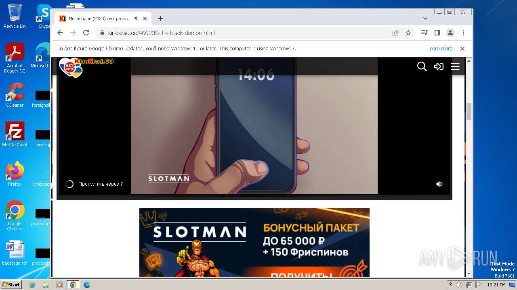Follow the Learn more link

pos(440,49)
